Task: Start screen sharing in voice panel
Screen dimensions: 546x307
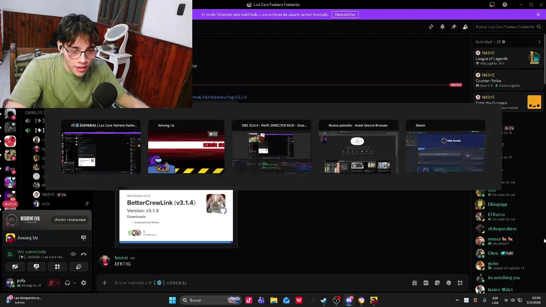Action: click(x=36, y=266)
